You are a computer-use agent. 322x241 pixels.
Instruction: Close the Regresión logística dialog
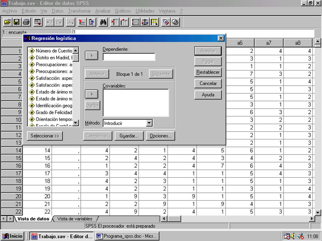[x=221, y=38]
